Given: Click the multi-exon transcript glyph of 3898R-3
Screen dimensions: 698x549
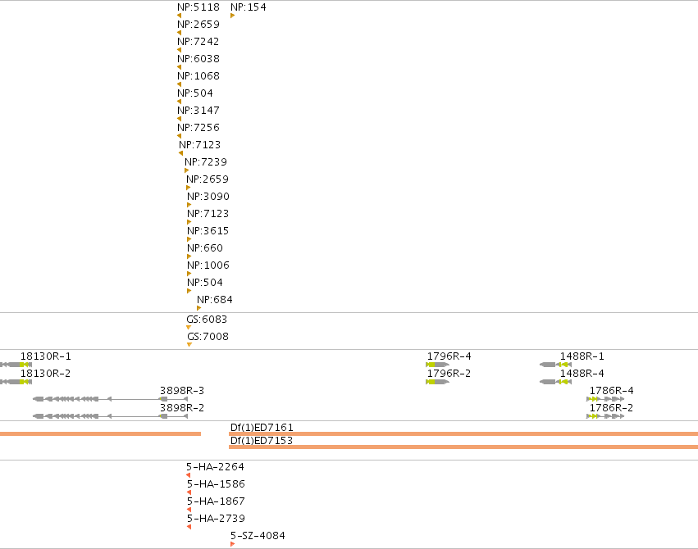Looking at the screenshot, I should click(x=111, y=399).
